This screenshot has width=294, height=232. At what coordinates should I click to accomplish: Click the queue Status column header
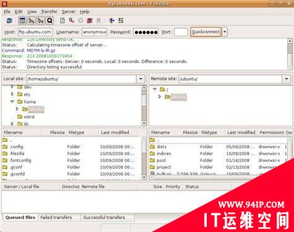click(x=207, y=187)
